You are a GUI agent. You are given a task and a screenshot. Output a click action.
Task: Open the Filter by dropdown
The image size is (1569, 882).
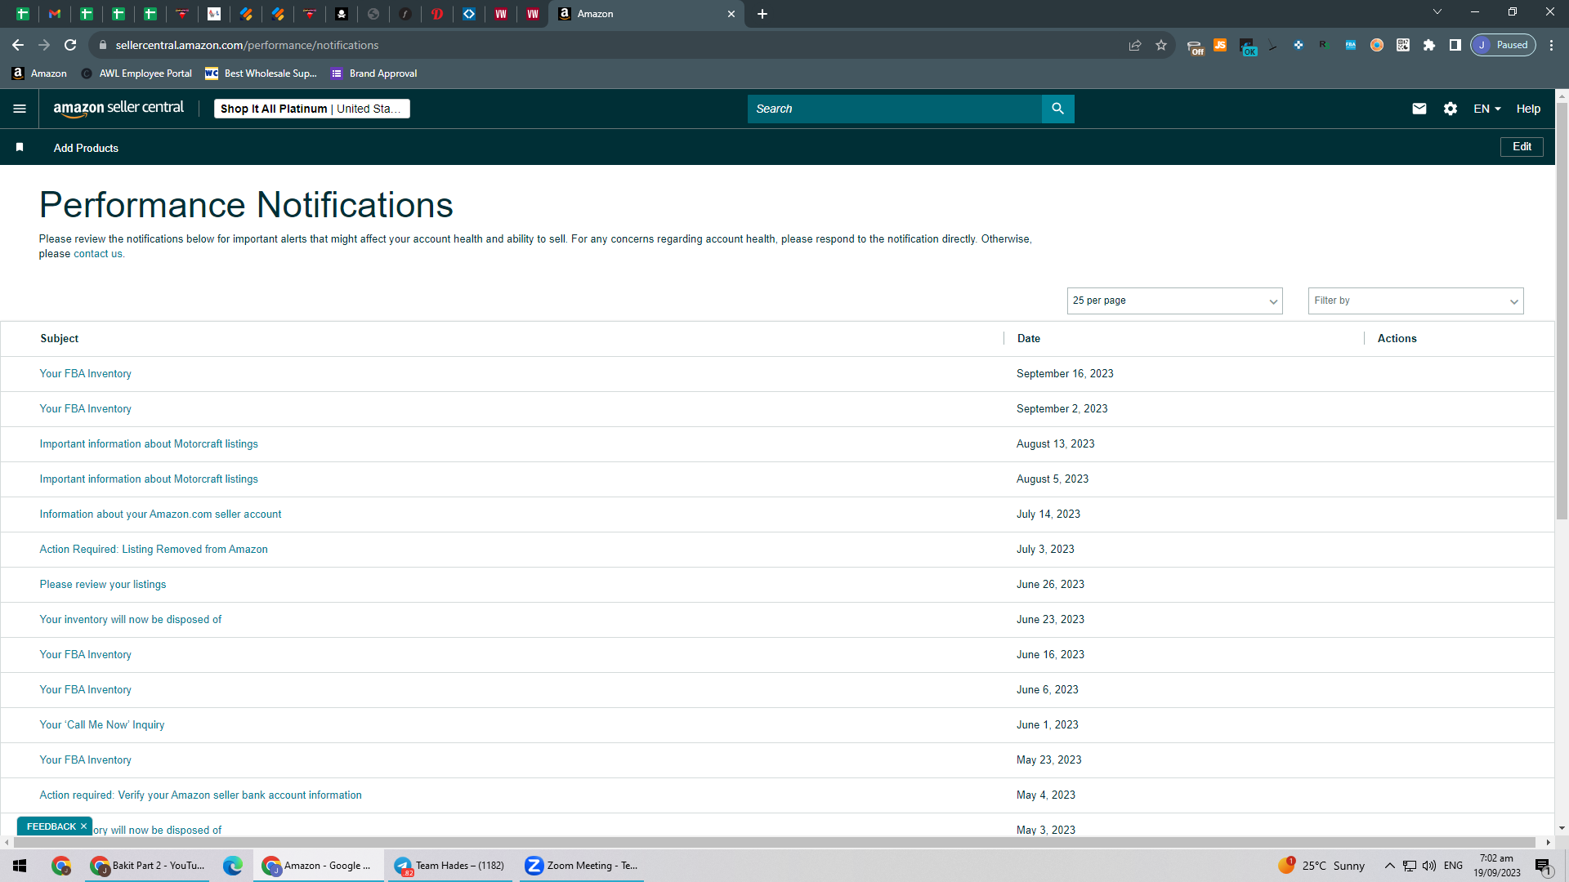pyautogui.click(x=1415, y=301)
